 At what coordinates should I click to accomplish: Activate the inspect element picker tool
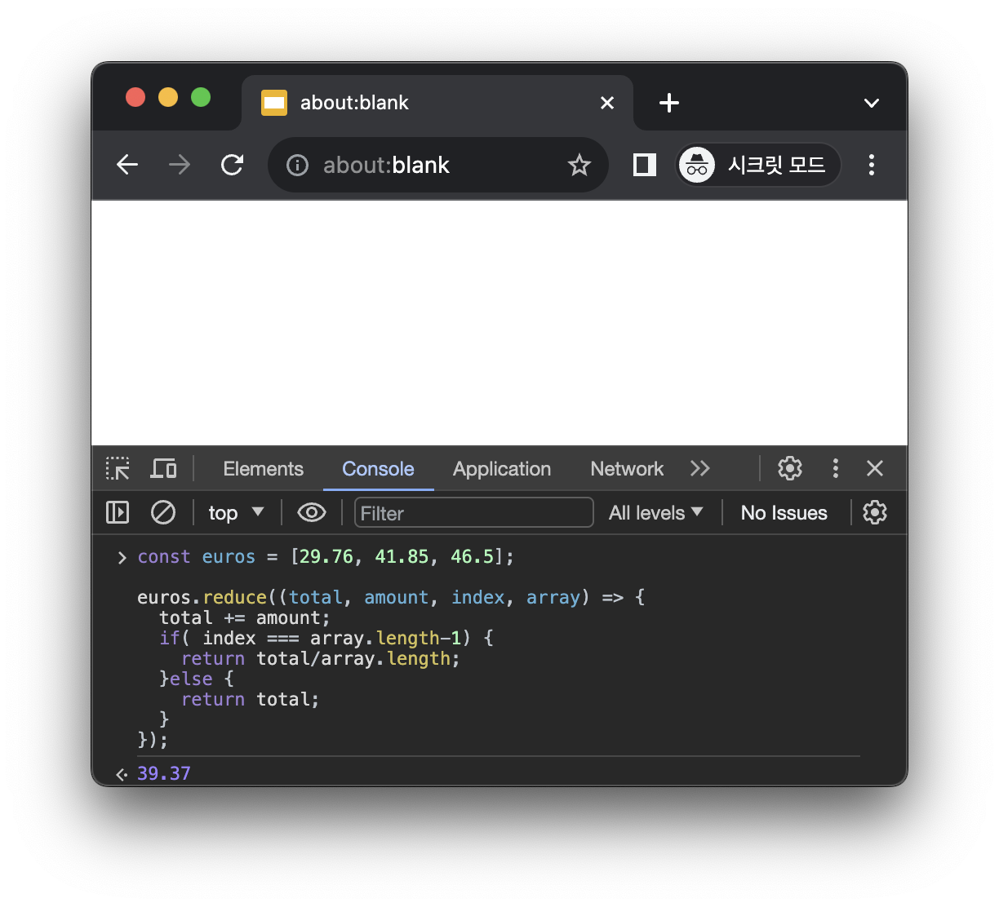click(118, 468)
